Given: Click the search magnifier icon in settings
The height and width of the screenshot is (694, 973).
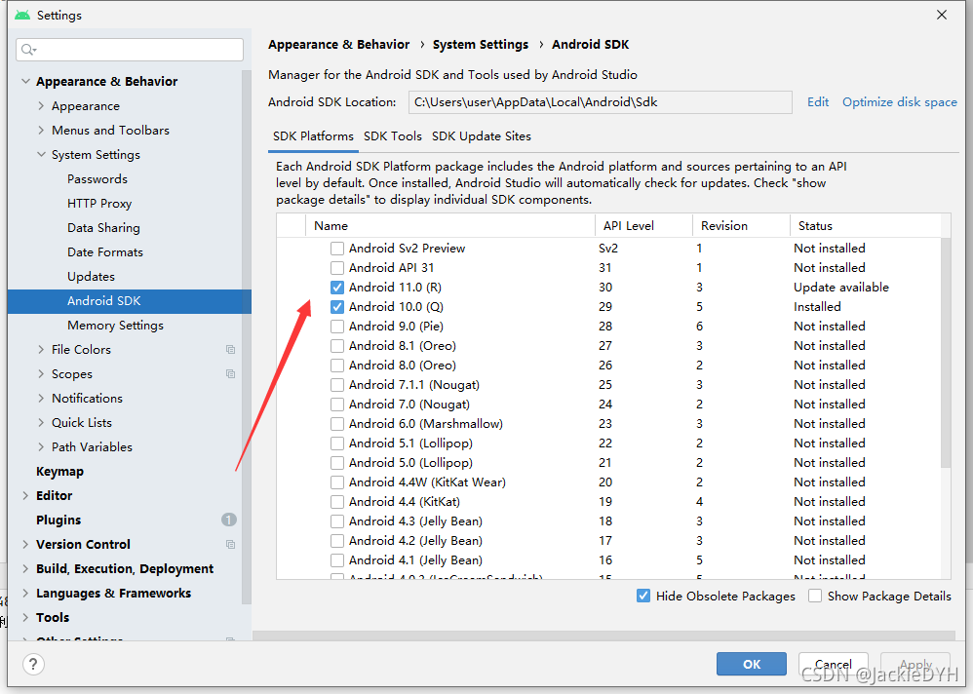Looking at the screenshot, I should [x=28, y=50].
